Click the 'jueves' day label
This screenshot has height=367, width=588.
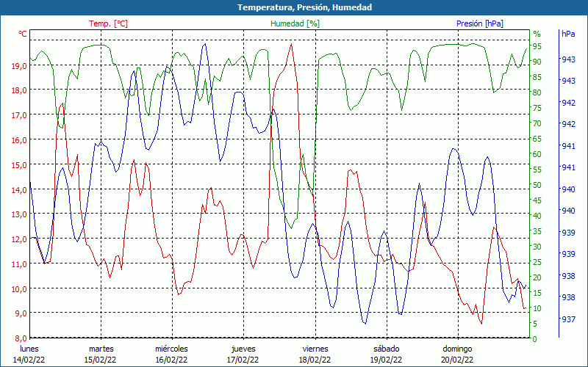[x=243, y=349]
